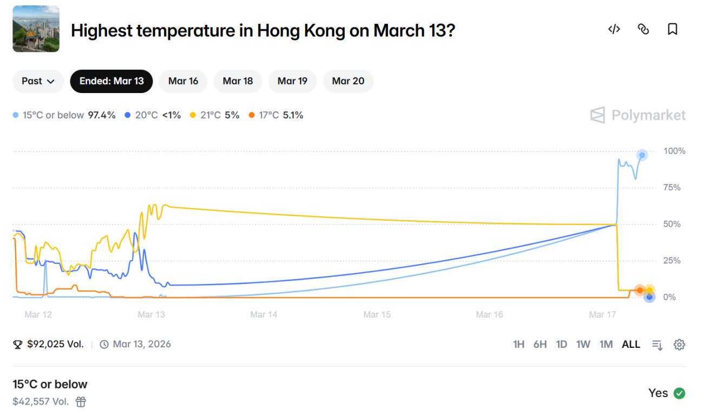Viewport: 704px width, 416px height.
Task: Switch to the Mar 16 market tab
Action: [x=183, y=81]
